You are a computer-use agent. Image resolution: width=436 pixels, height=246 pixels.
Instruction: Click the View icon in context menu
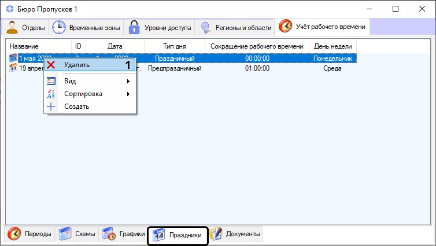click(x=51, y=81)
